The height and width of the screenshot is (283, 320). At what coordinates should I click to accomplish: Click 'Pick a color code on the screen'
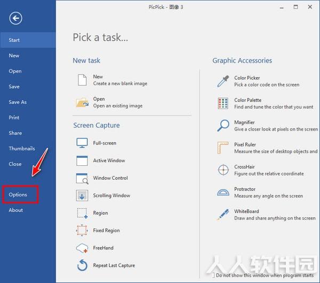tap(267, 85)
